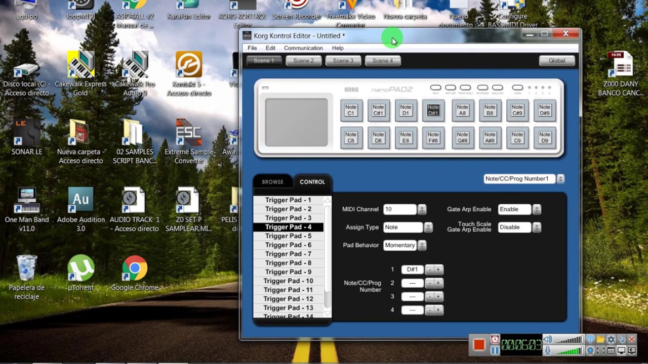Viewport: 648px width, 364px height.
Task: Stop recording with the red square button
Action: coord(479,345)
